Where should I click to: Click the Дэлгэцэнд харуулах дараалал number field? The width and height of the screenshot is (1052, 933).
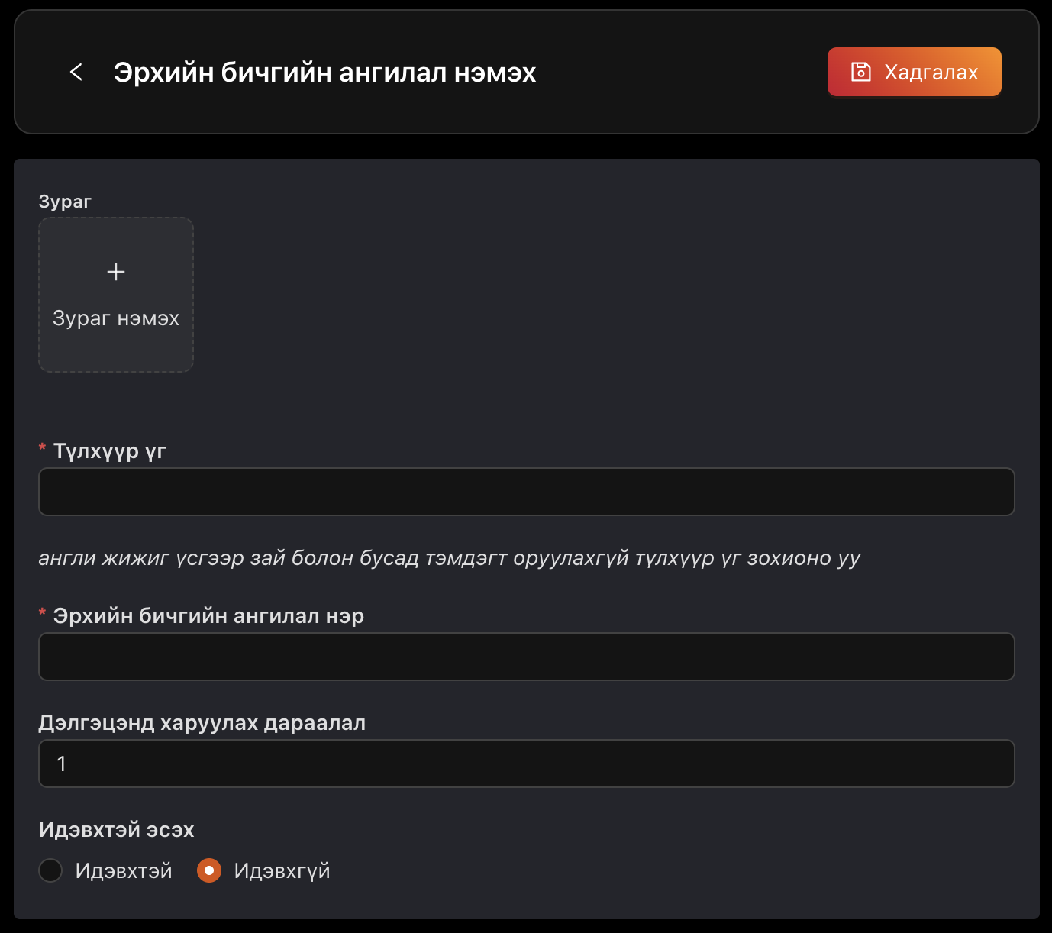point(526,764)
